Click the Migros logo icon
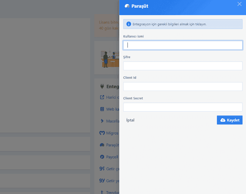 coord(102,133)
